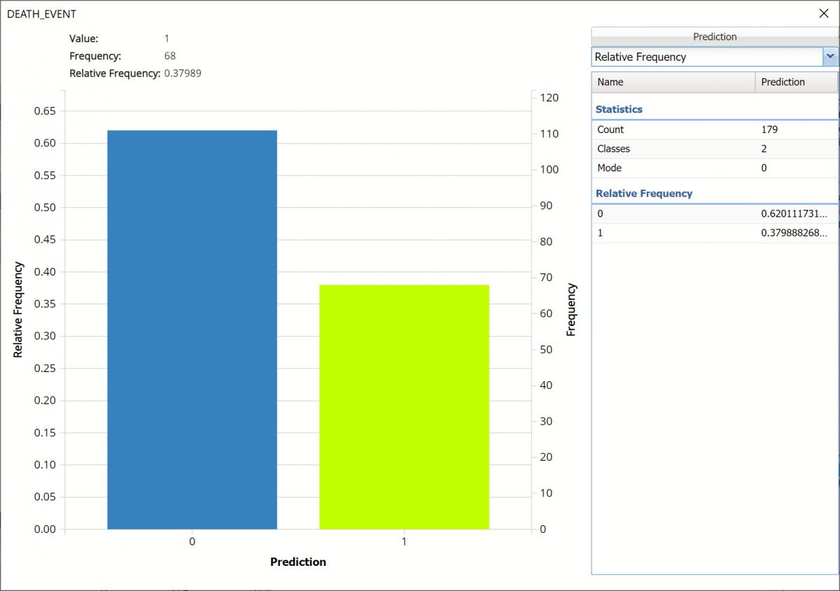
Task: Select the 0.620111731 value cell
Action: [794, 213]
